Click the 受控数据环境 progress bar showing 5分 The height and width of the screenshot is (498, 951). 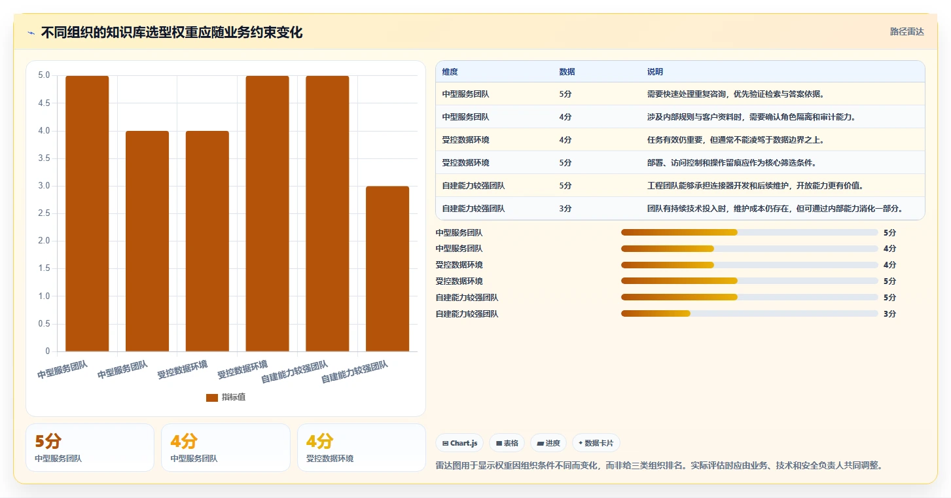pos(749,281)
